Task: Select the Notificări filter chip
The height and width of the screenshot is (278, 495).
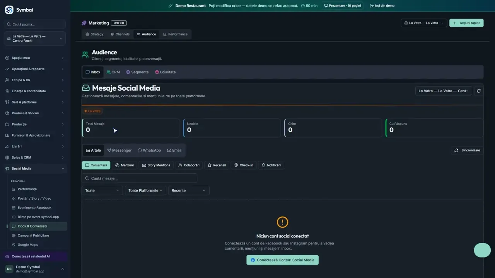Action: (271, 165)
